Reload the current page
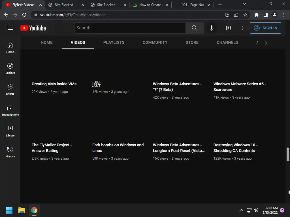This screenshot has width=290, height=217. click(x=24, y=15)
